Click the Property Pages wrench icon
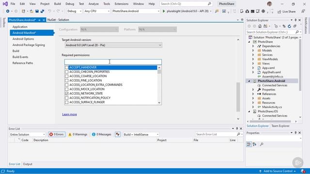This screenshot has height=174, width=310. pos(262,145)
